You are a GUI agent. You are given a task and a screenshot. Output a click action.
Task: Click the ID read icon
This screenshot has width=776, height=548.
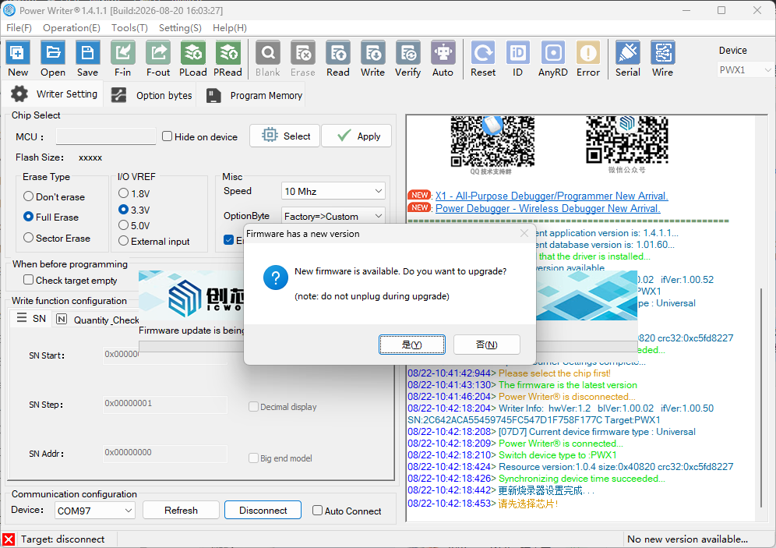[517, 53]
